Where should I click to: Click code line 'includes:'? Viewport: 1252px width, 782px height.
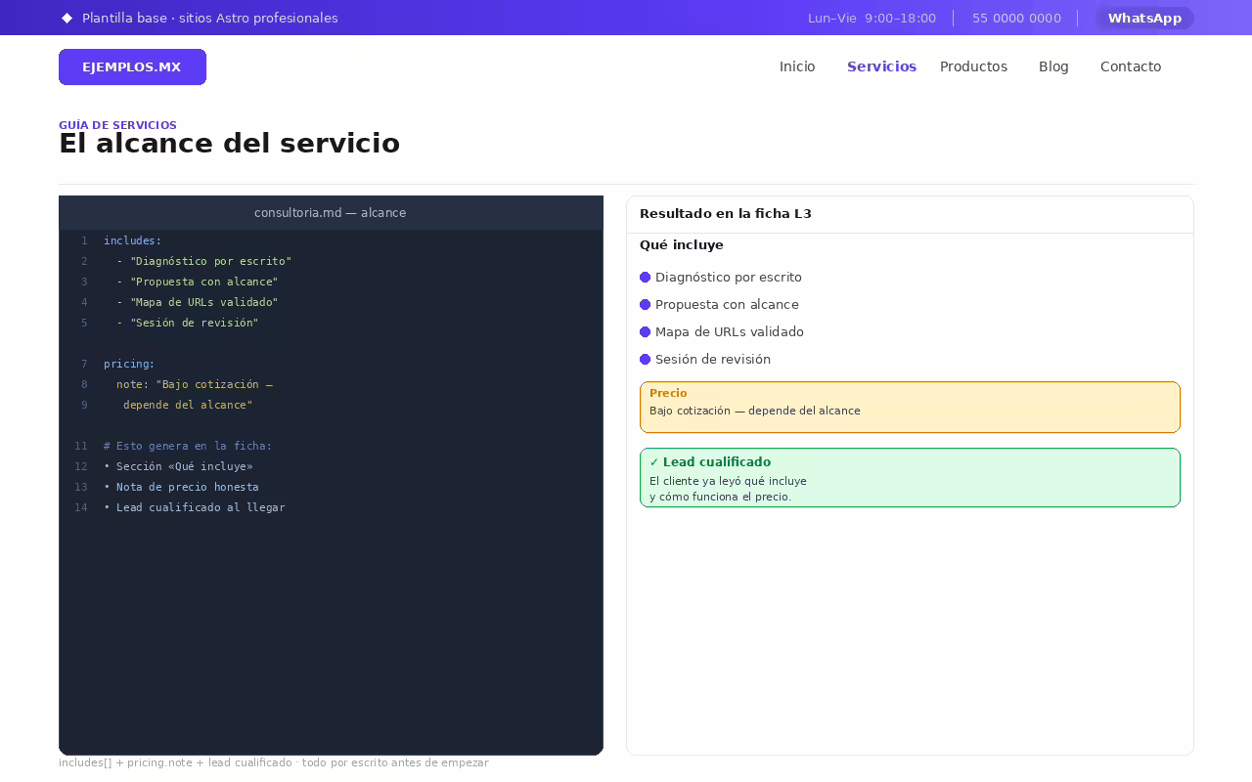pos(132,240)
